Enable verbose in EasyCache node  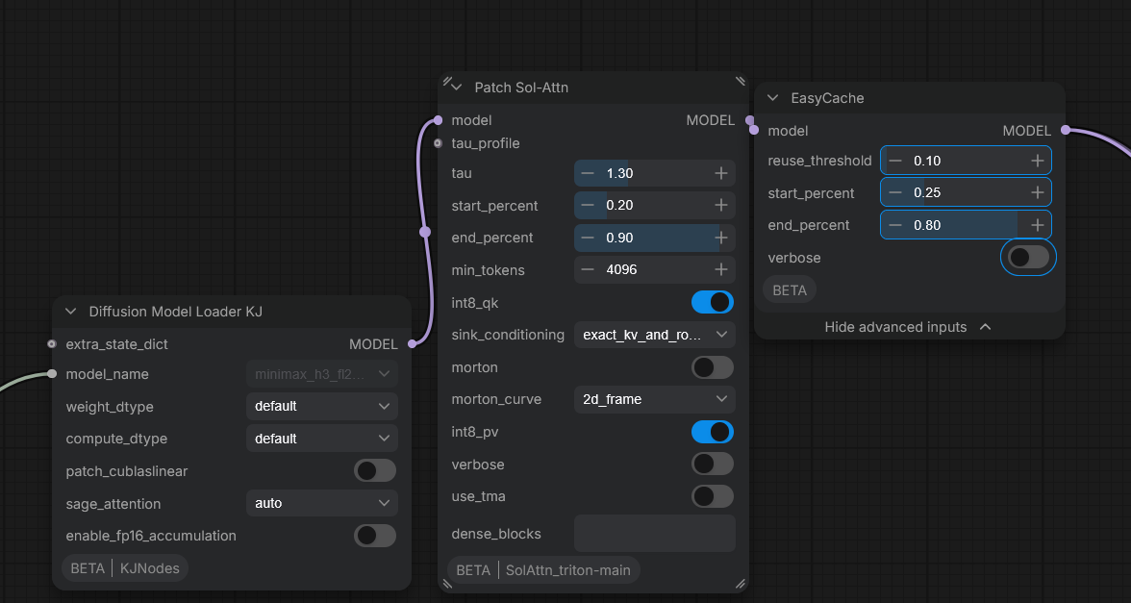(x=1029, y=257)
